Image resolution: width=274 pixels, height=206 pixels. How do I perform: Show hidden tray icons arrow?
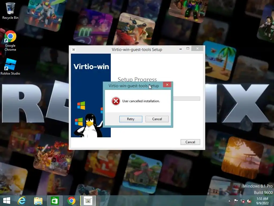[x=229, y=201]
